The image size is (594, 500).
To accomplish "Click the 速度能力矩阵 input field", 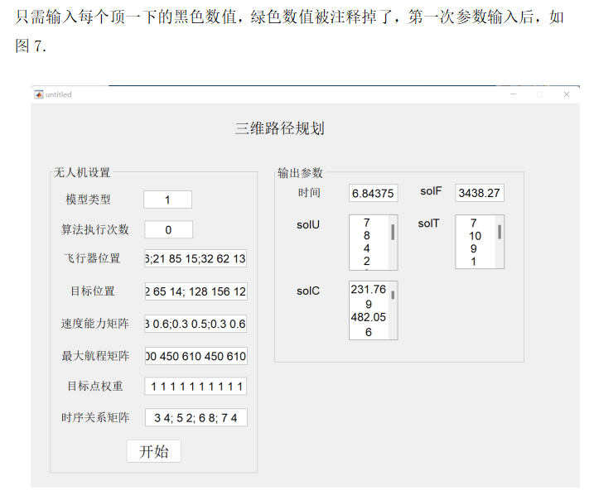I will pos(196,324).
